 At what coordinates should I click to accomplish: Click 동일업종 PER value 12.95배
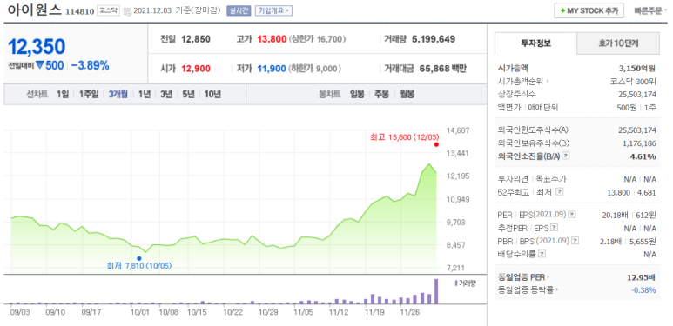[x=642, y=276]
